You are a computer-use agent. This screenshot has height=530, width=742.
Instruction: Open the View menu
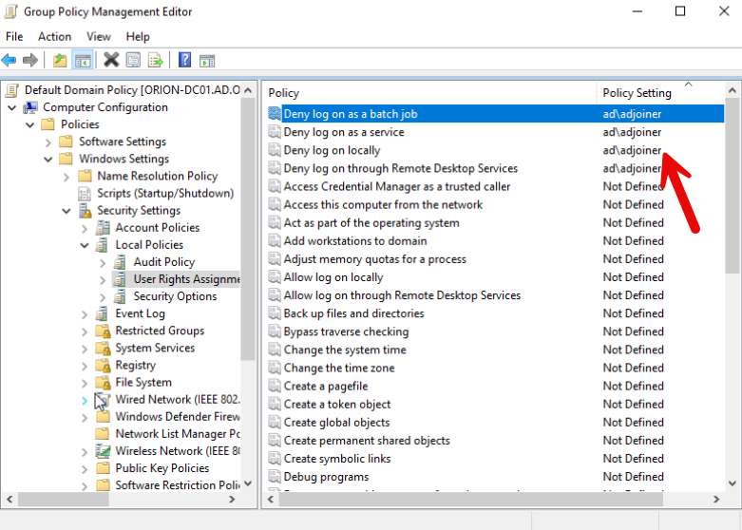click(x=99, y=36)
